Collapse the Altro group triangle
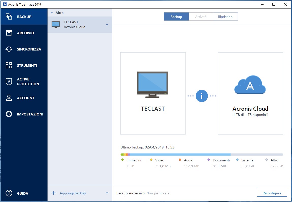 tap(52, 13)
